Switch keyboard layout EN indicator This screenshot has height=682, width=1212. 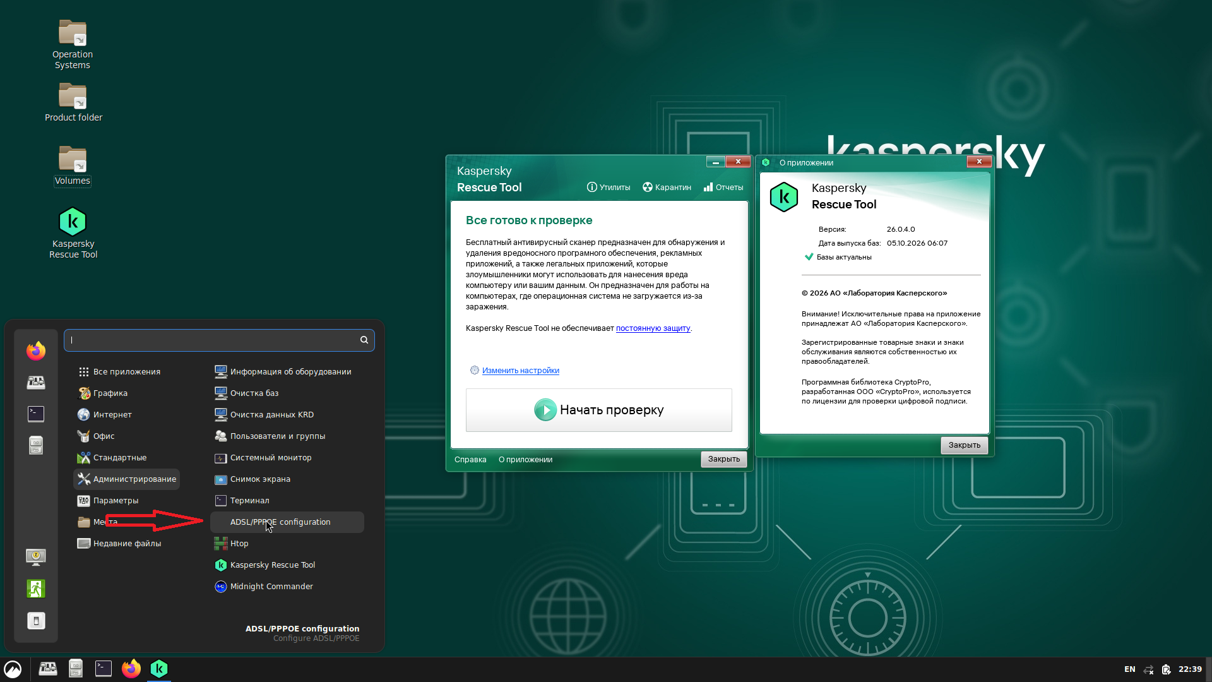click(x=1130, y=669)
